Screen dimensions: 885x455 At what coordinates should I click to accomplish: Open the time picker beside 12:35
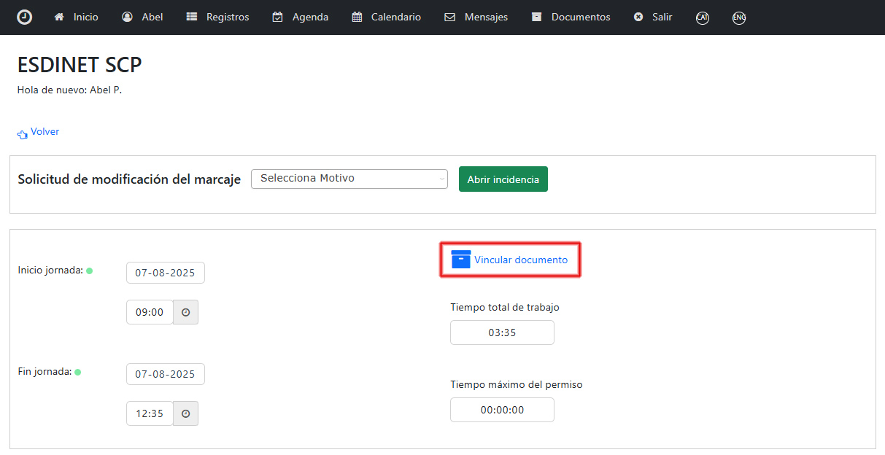[x=186, y=413]
